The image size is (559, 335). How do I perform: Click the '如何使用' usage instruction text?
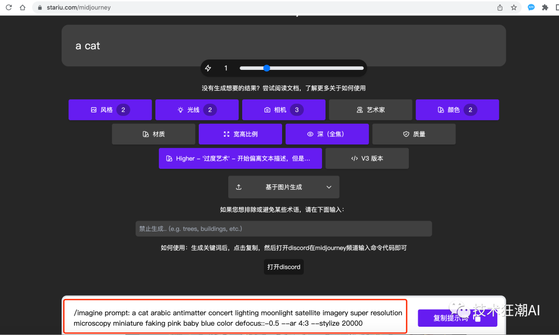coord(284,248)
